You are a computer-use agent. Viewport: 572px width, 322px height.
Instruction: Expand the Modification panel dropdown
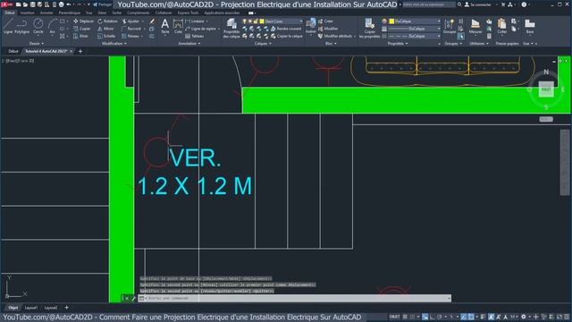pos(114,44)
